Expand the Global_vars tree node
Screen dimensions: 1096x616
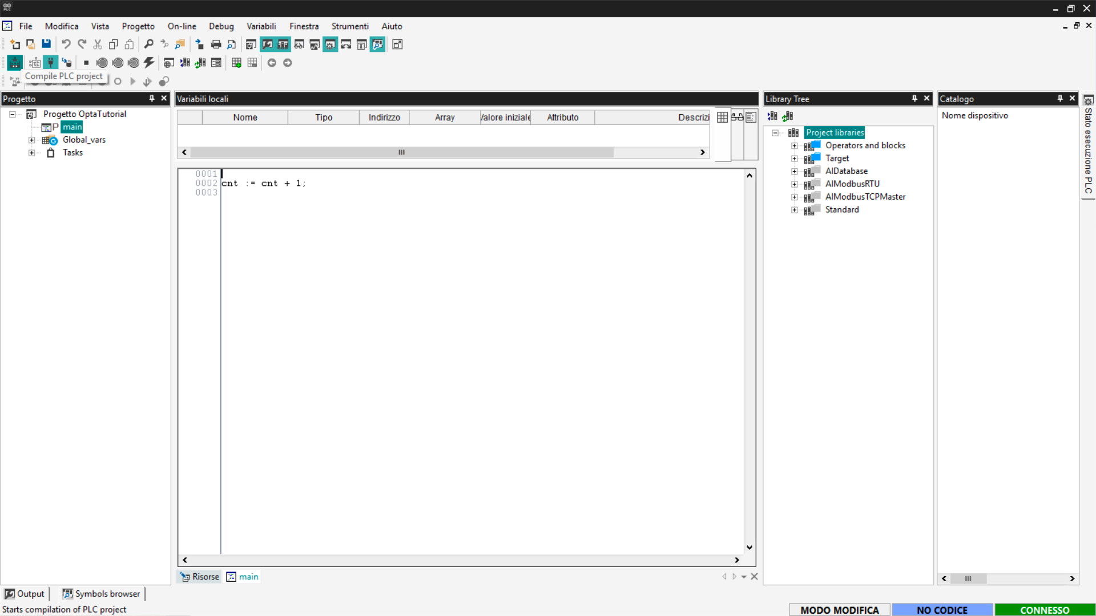(x=32, y=140)
